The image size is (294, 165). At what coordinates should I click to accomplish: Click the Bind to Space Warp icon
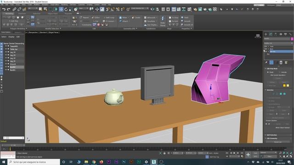24,9
